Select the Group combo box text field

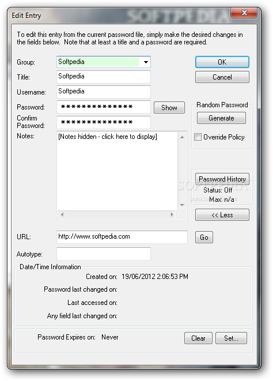98,62
